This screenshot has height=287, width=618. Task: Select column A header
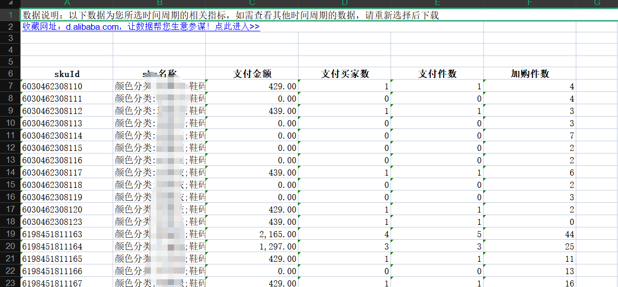pyautogui.click(x=66, y=3)
